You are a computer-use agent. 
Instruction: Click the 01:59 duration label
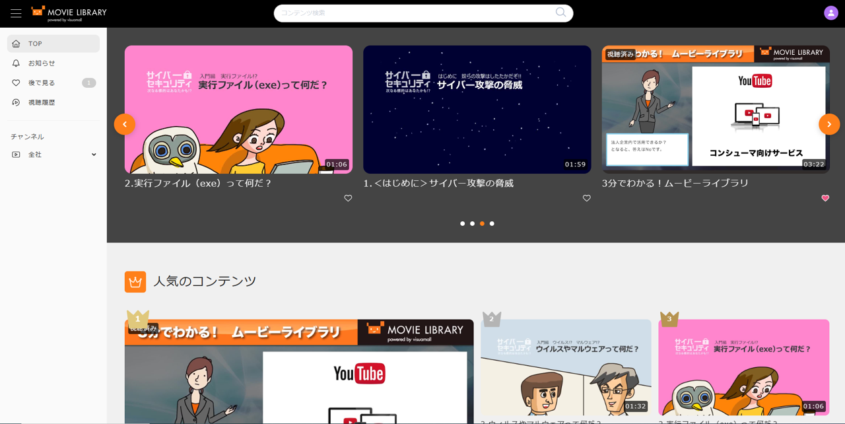[576, 164]
